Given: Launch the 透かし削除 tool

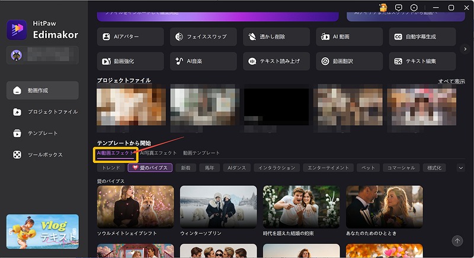Looking at the screenshot, I should click(276, 37).
